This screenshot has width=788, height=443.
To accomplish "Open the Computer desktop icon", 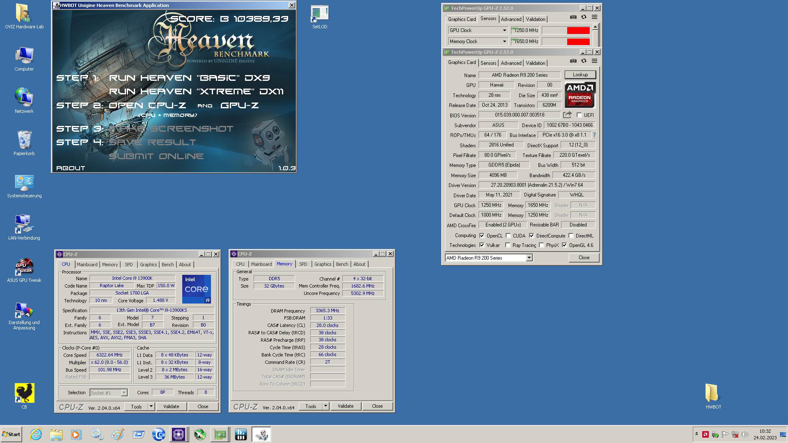I will pyautogui.click(x=24, y=59).
